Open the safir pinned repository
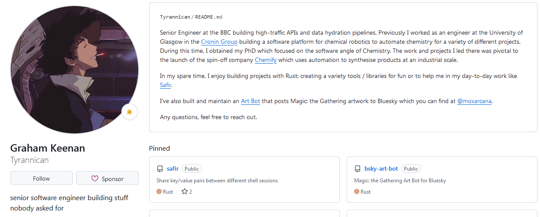This screenshot has width=540, height=217. click(x=172, y=169)
